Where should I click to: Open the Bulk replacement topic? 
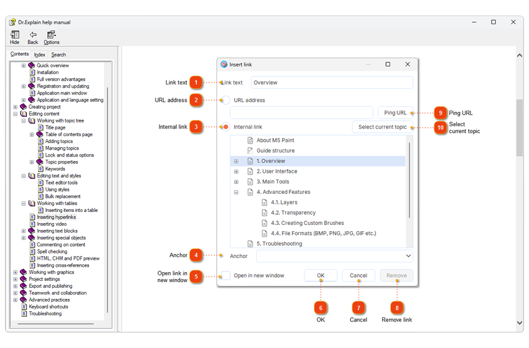(x=63, y=196)
